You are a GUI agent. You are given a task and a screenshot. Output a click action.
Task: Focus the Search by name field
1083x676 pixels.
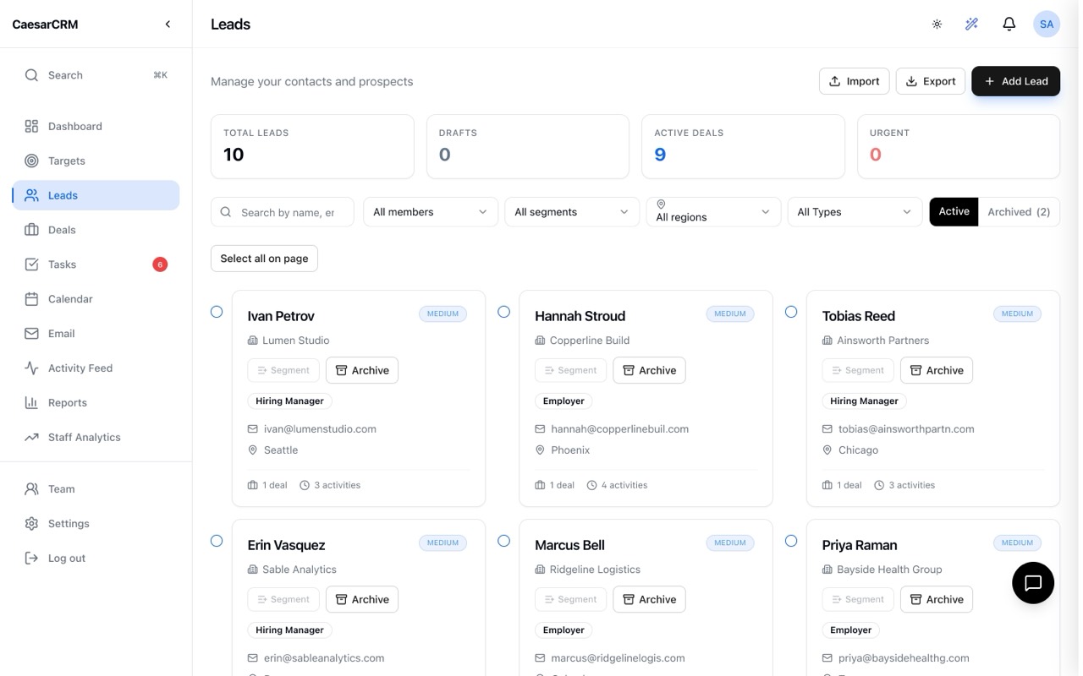click(283, 212)
